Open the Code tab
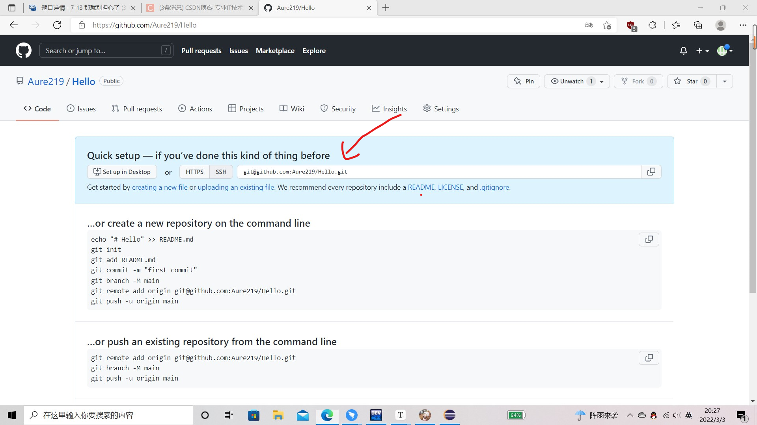 [37, 109]
